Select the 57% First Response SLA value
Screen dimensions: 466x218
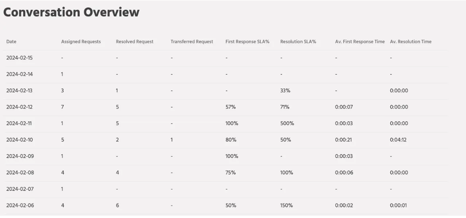tap(230, 107)
